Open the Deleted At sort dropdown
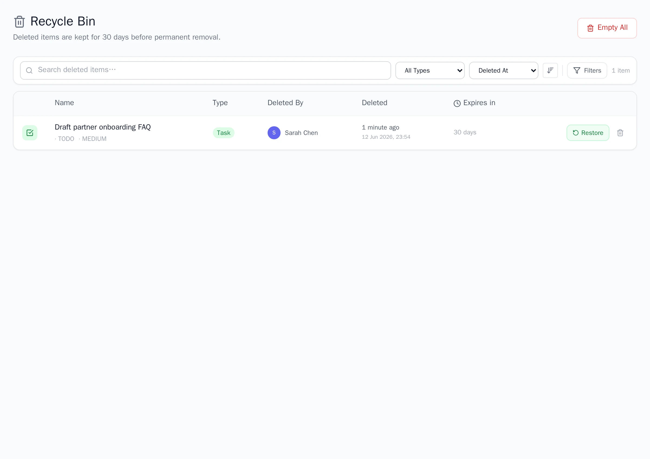The width and height of the screenshot is (650, 459). click(x=503, y=70)
